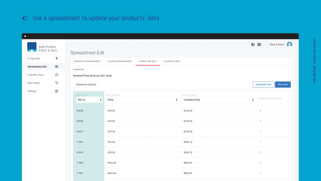Click the Style & More account name
Screen dimensions: 321x181
[276, 45]
